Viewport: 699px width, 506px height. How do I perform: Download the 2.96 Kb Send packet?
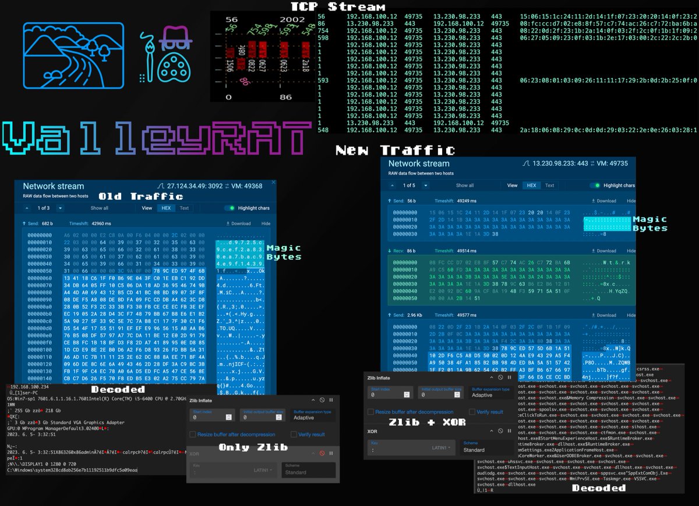[603, 315]
